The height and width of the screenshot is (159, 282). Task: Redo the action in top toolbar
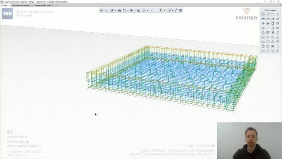pyautogui.click(x=107, y=11)
